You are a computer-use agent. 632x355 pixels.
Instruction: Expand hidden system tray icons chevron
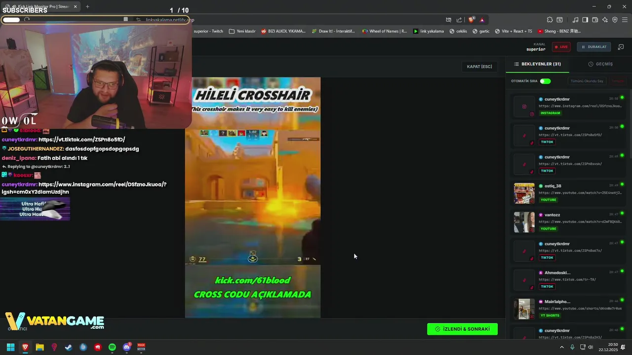pyautogui.click(x=561, y=347)
